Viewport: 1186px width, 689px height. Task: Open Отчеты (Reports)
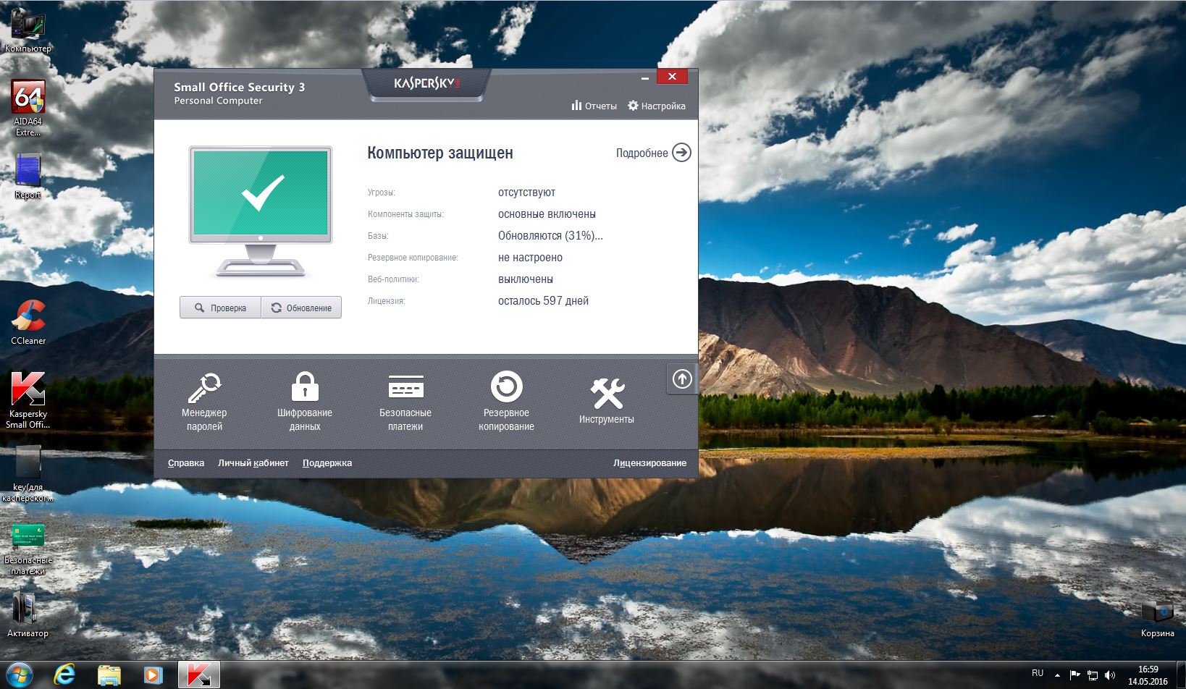594,106
